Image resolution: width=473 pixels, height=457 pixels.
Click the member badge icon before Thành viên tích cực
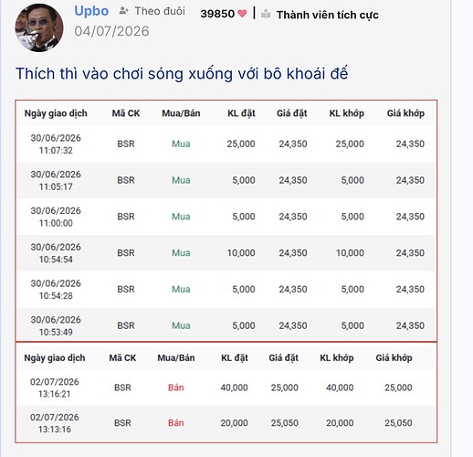click(266, 14)
